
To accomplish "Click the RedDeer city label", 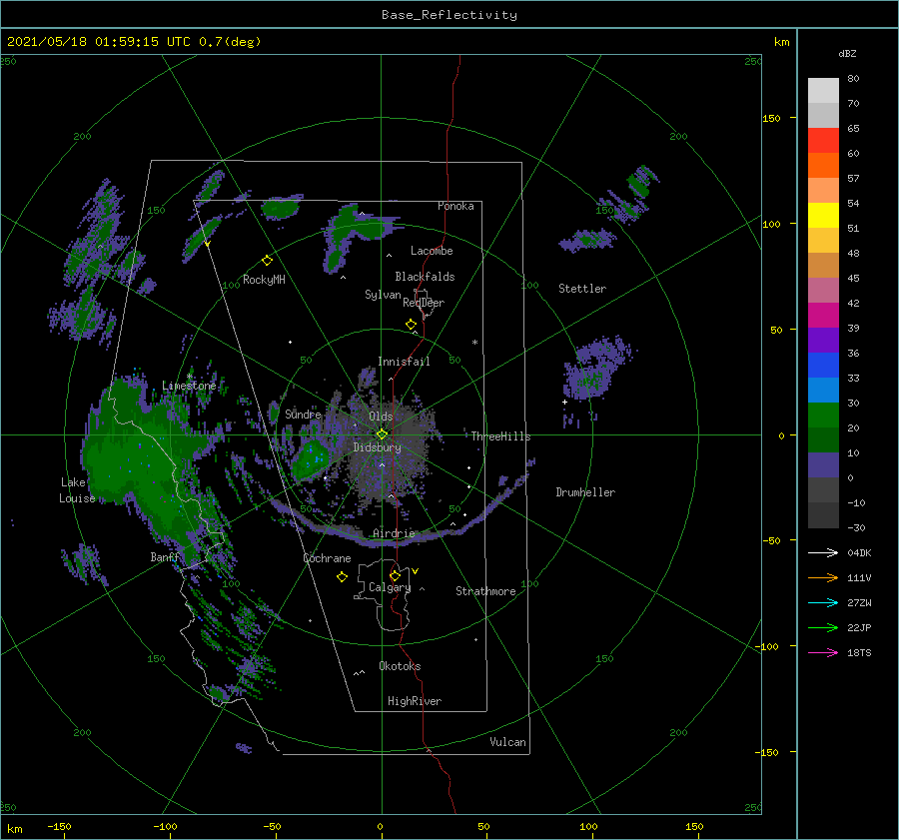I will (424, 303).
